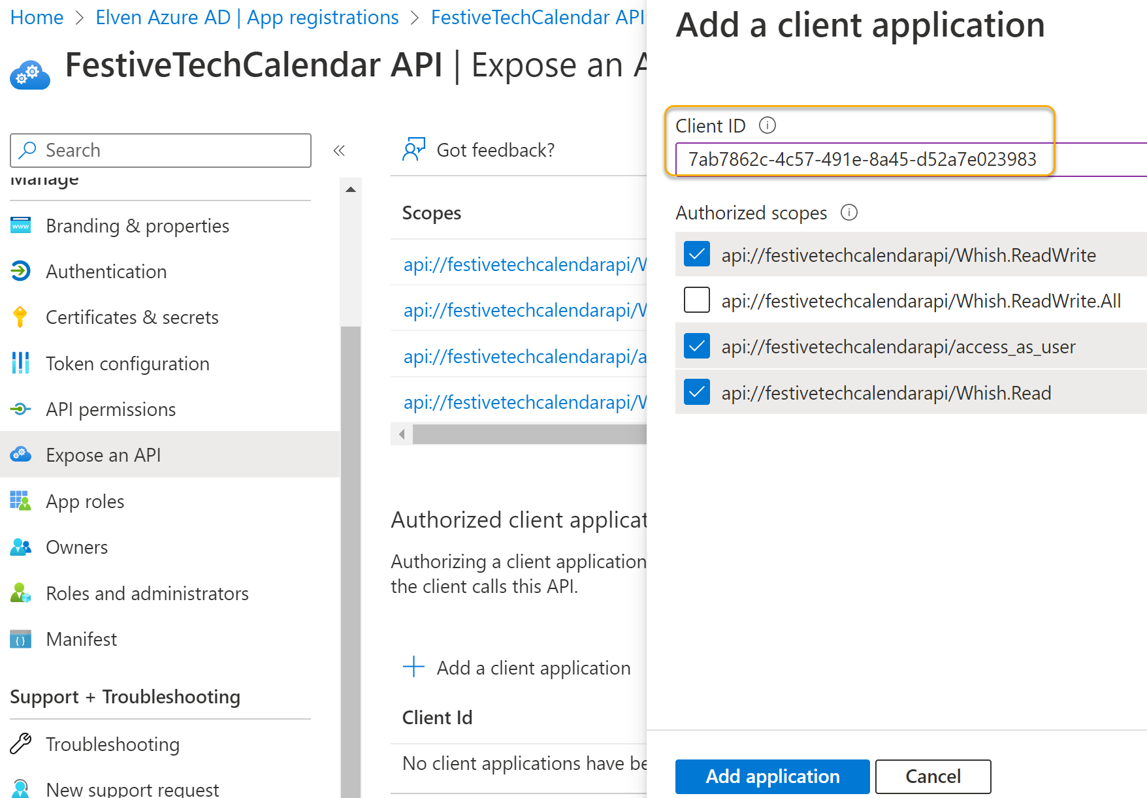Uncheck the Whish.ReadWrite scope checkbox
Screen dimensions: 1147x798
(697, 255)
